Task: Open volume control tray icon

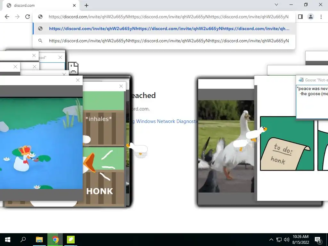Action: (287, 240)
